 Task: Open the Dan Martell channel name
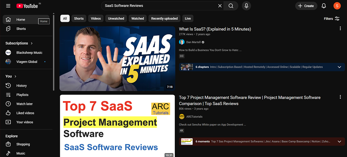(193, 42)
